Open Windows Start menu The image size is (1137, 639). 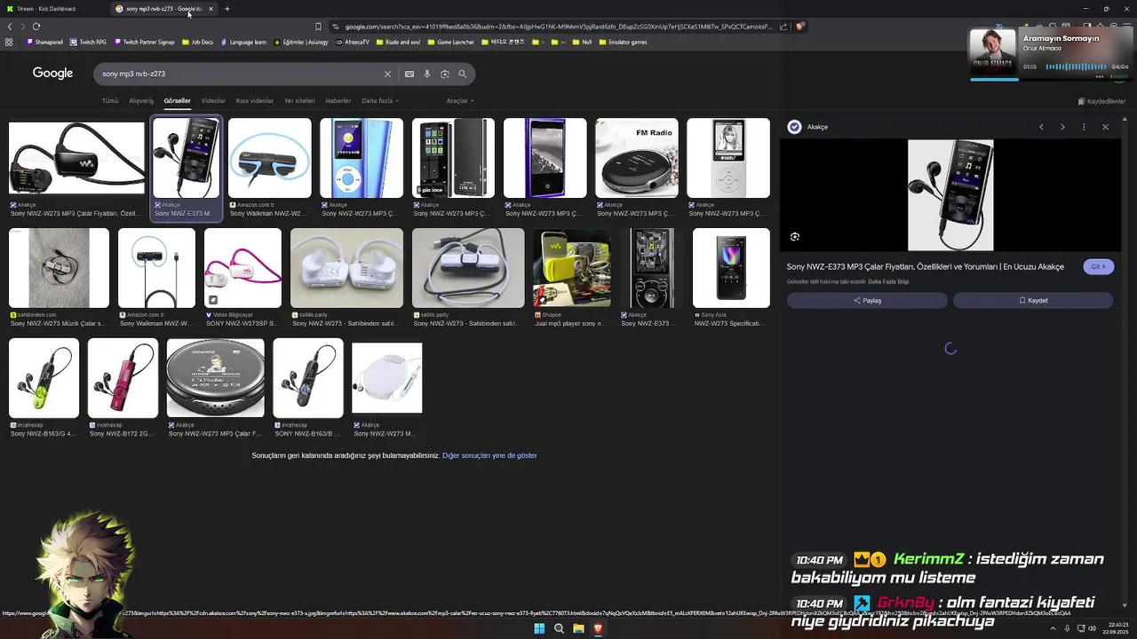point(539,628)
